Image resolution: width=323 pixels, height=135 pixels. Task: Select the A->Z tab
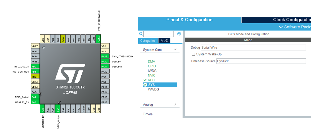(x=164, y=41)
